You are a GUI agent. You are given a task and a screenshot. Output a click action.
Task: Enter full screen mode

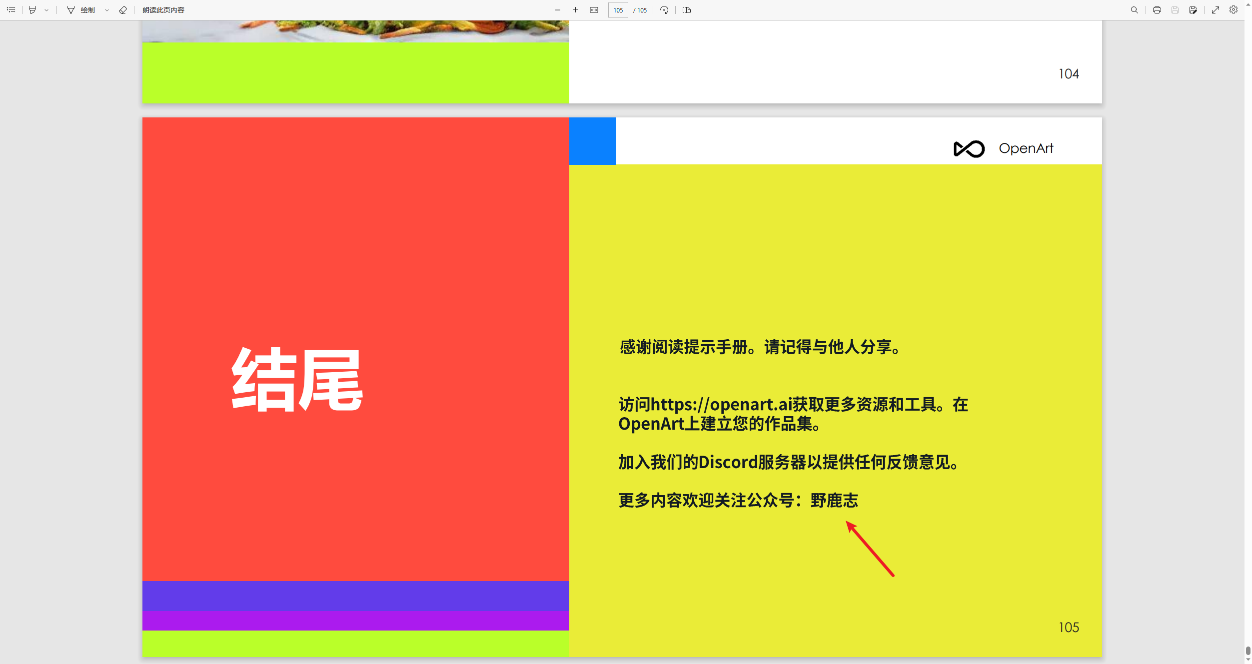pos(1216,10)
